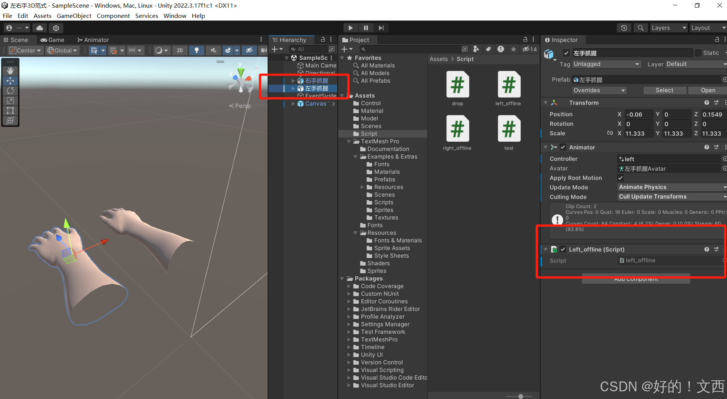
Task: Toggle scene audio mute
Action: click(x=213, y=50)
